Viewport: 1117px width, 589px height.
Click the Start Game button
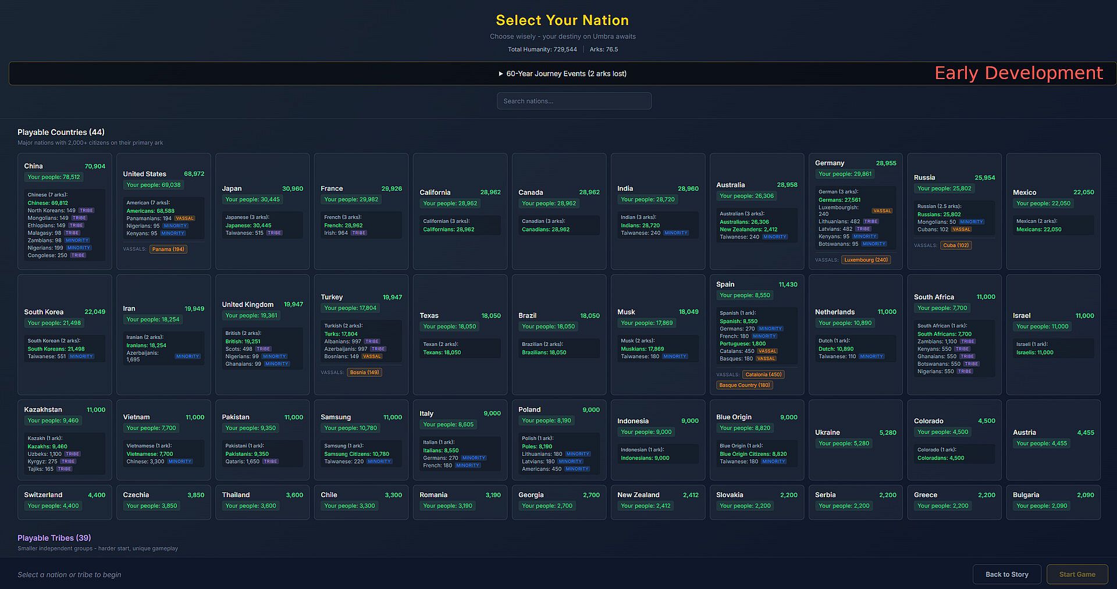[x=1077, y=574]
